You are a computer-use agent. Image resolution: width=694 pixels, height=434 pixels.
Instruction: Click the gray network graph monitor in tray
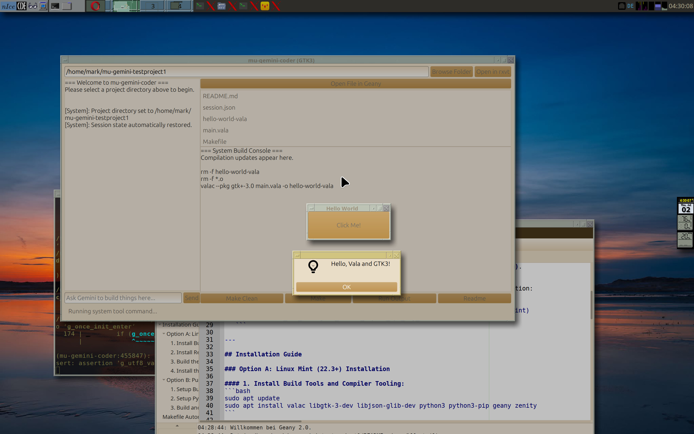[664, 6]
